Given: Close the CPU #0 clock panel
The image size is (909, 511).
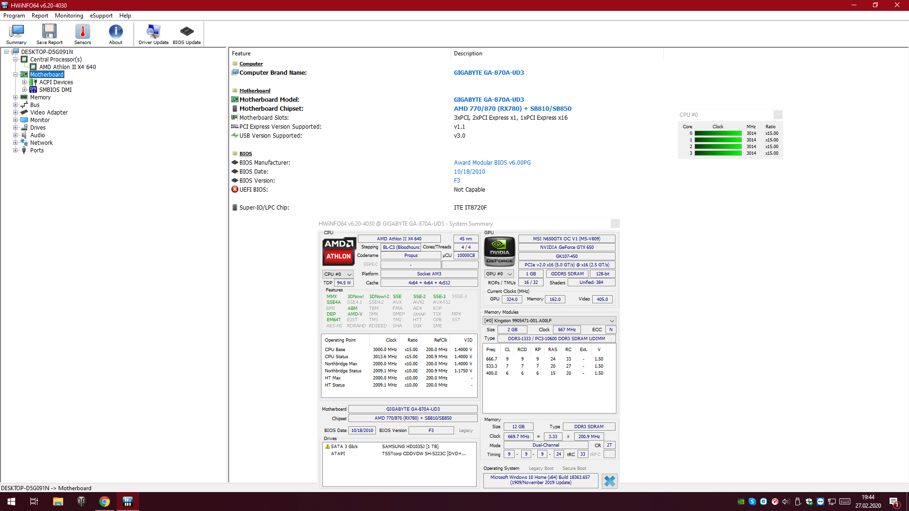Looking at the screenshot, I should coord(778,115).
